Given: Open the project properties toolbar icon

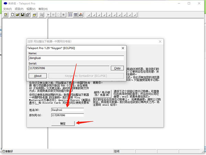Looking at the screenshot, I should (28, 15).
